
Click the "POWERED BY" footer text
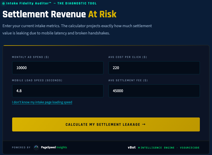[21, 147]
